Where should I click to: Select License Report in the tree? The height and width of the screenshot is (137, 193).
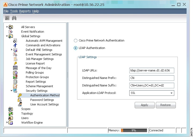35,63
